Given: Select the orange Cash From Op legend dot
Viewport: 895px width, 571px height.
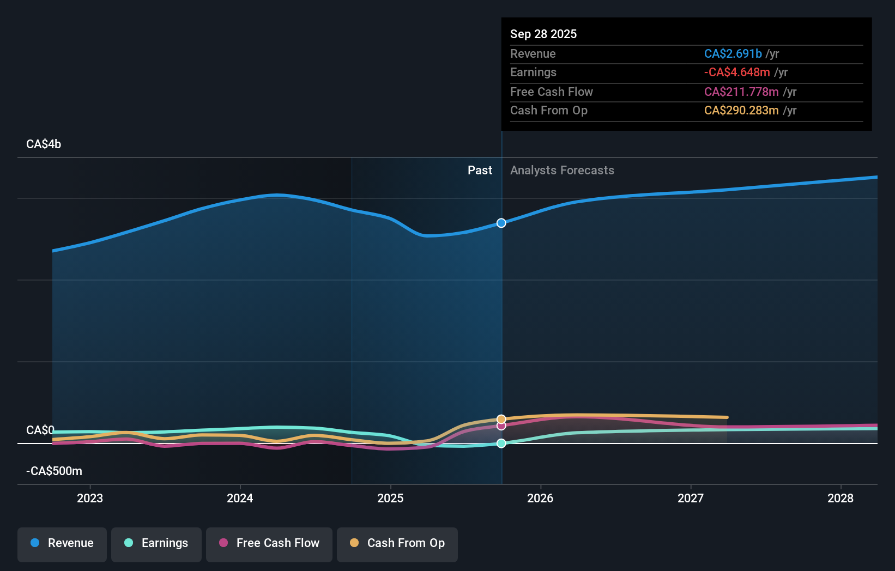Looking at the screenshot, I should tap(355, 543).
